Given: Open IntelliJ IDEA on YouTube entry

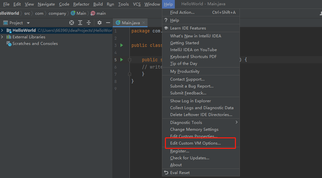Looking at the screenshot, I should pyautogui.click(x=201, y=50).
